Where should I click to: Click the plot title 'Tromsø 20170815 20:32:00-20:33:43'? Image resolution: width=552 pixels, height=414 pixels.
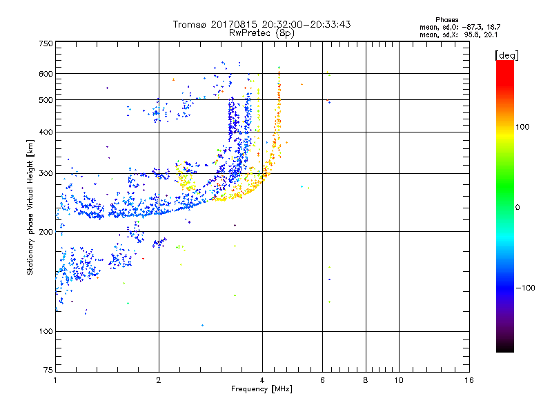coord(262,24)
